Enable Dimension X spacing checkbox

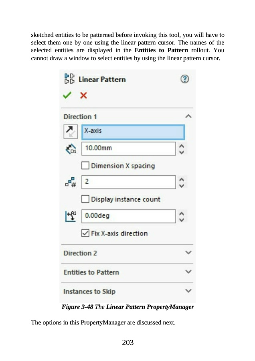point(85,166)
